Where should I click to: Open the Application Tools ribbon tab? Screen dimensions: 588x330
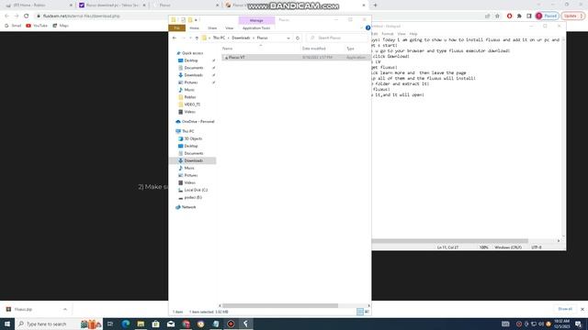coord(256,28)
